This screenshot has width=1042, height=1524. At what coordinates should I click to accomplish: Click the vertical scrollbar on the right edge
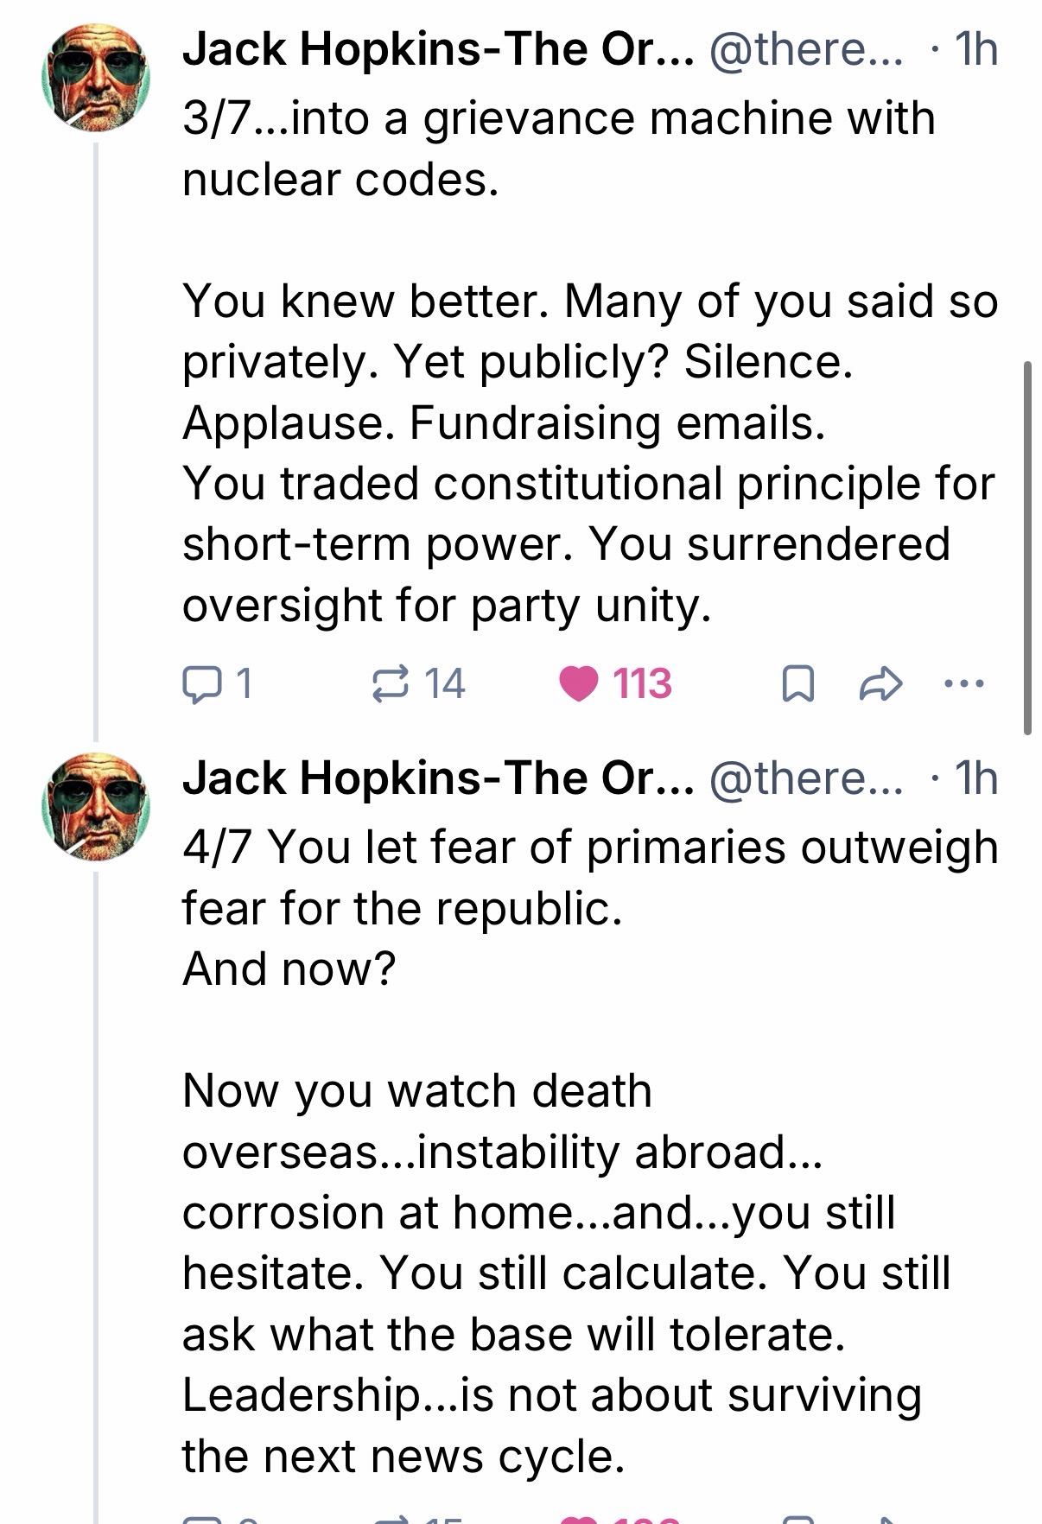tap(1027, 548)
